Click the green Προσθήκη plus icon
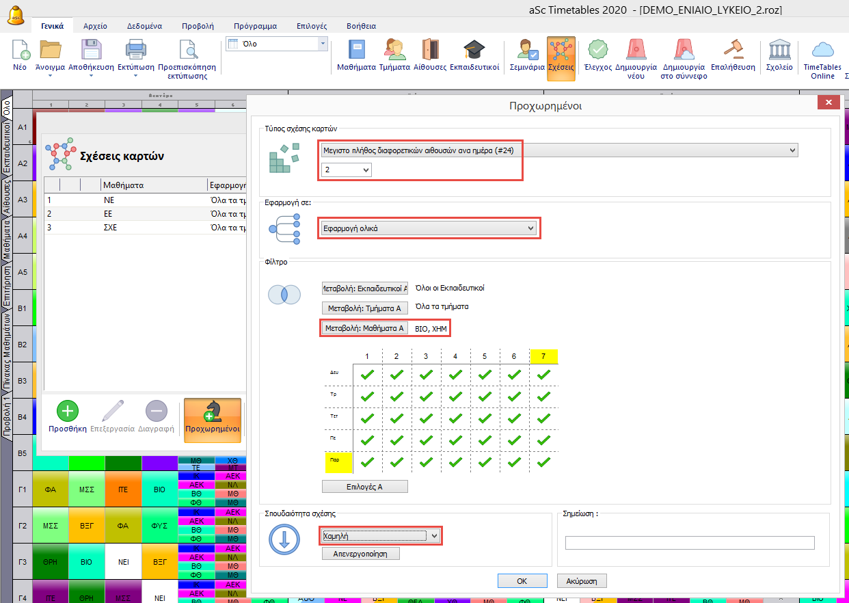 point(68,412)
